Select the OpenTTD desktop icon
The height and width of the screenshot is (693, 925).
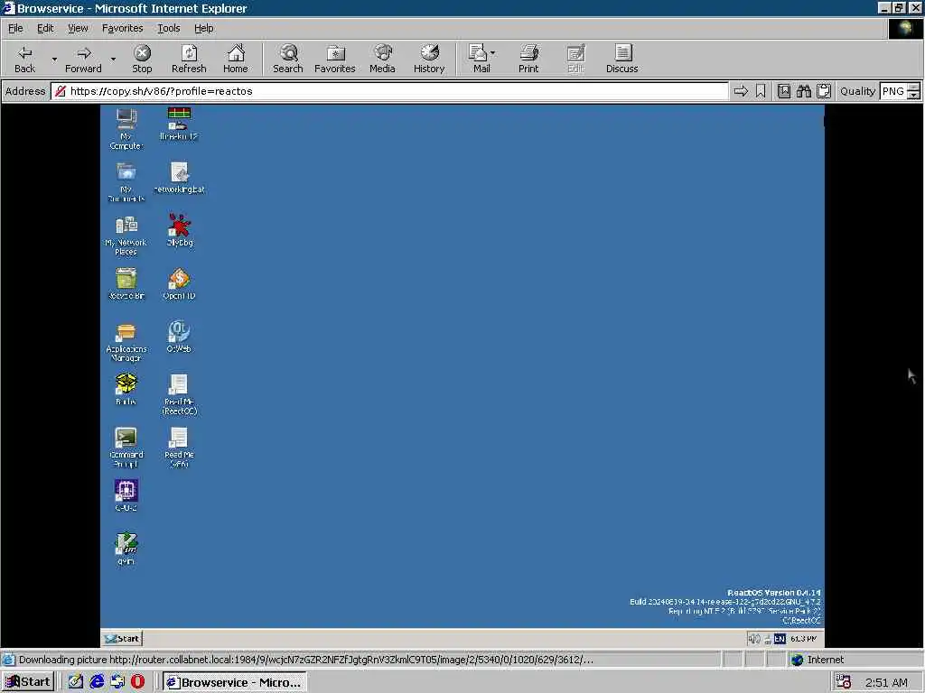(179, 283)
